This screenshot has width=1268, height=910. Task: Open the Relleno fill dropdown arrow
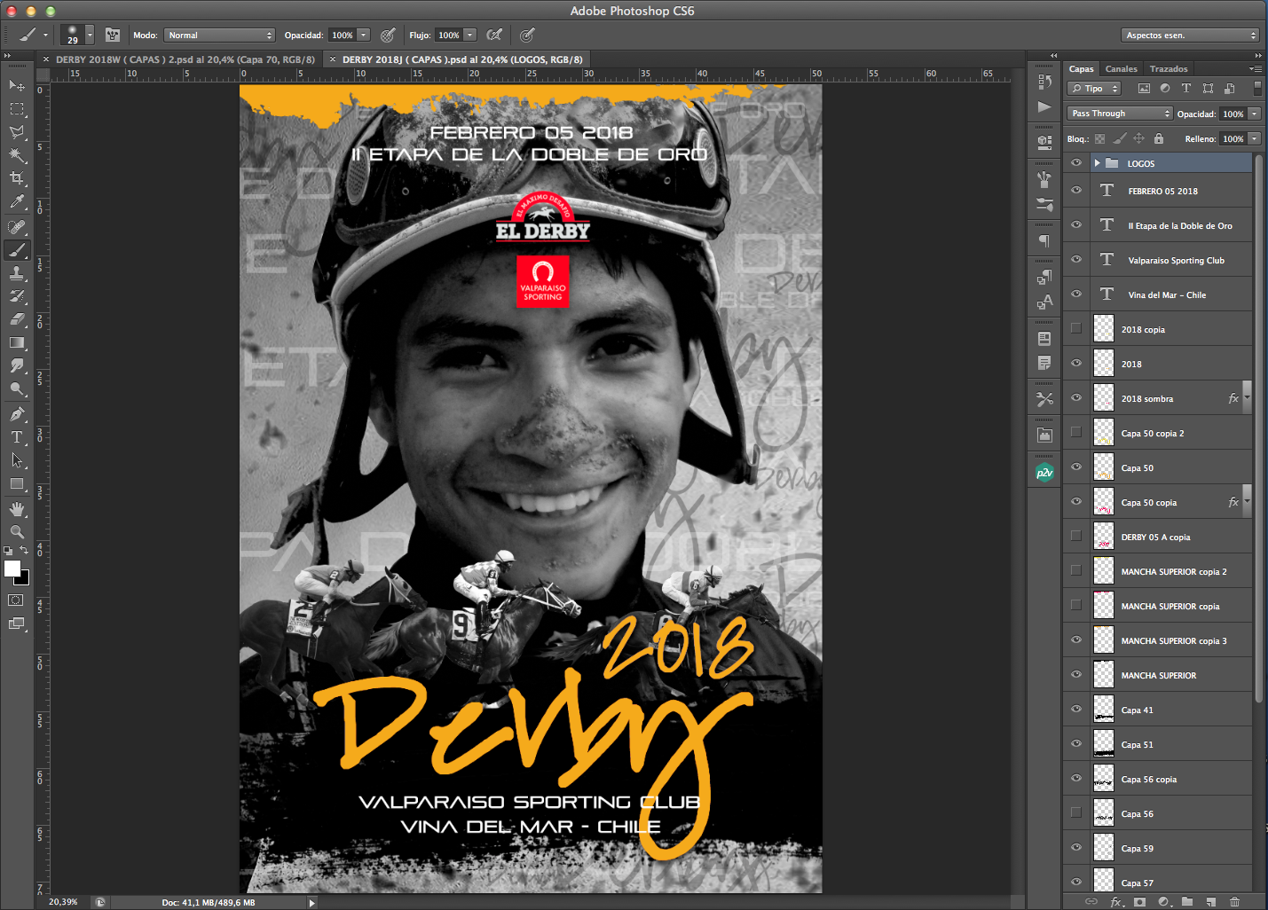tap(1255, 138)
